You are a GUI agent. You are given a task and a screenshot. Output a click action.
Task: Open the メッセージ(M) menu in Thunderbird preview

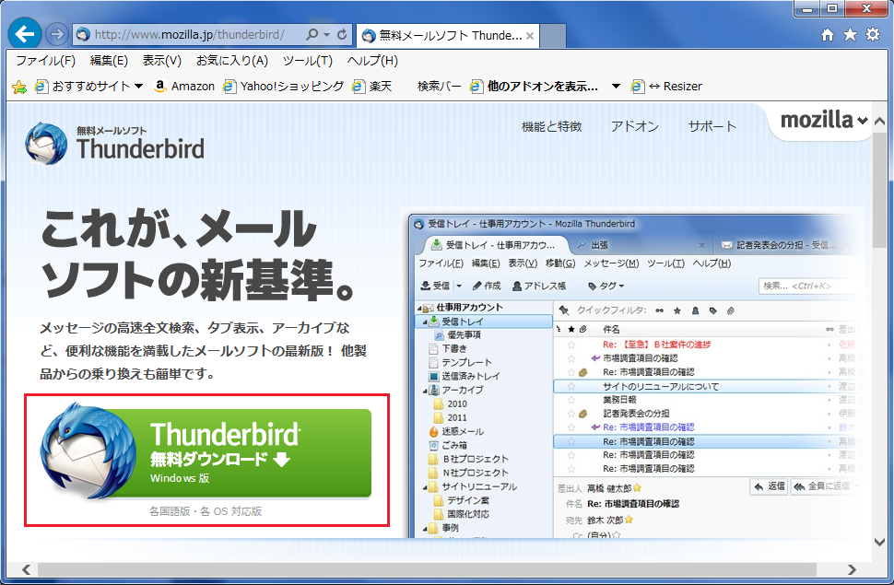[611, 263]
